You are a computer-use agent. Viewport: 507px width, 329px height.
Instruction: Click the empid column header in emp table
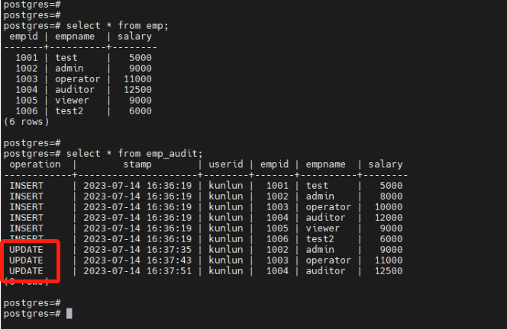(24, 36)
